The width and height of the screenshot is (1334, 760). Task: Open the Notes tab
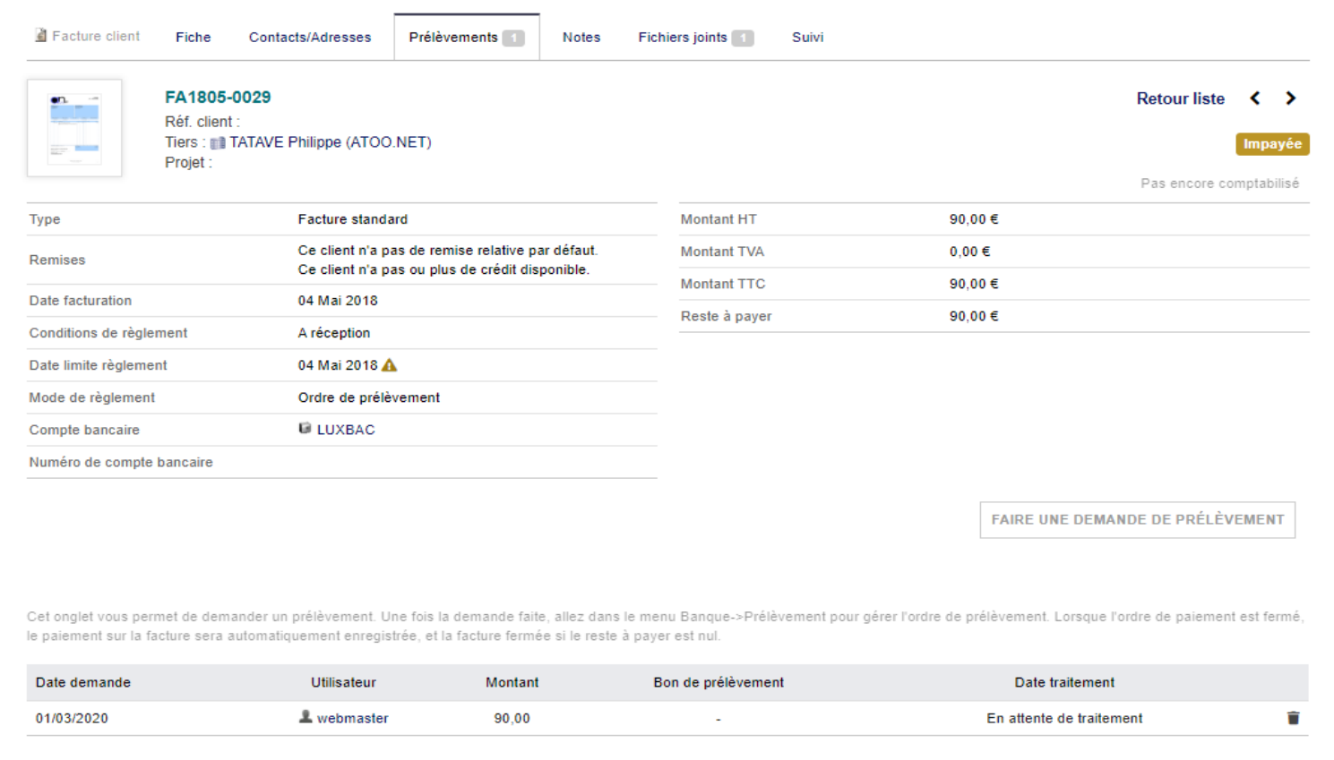coord(581,37)
